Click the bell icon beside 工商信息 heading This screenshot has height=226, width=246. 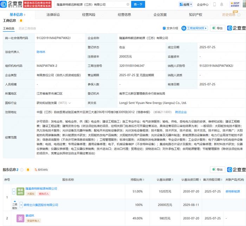pyautogui.click(x=21, y=20)
